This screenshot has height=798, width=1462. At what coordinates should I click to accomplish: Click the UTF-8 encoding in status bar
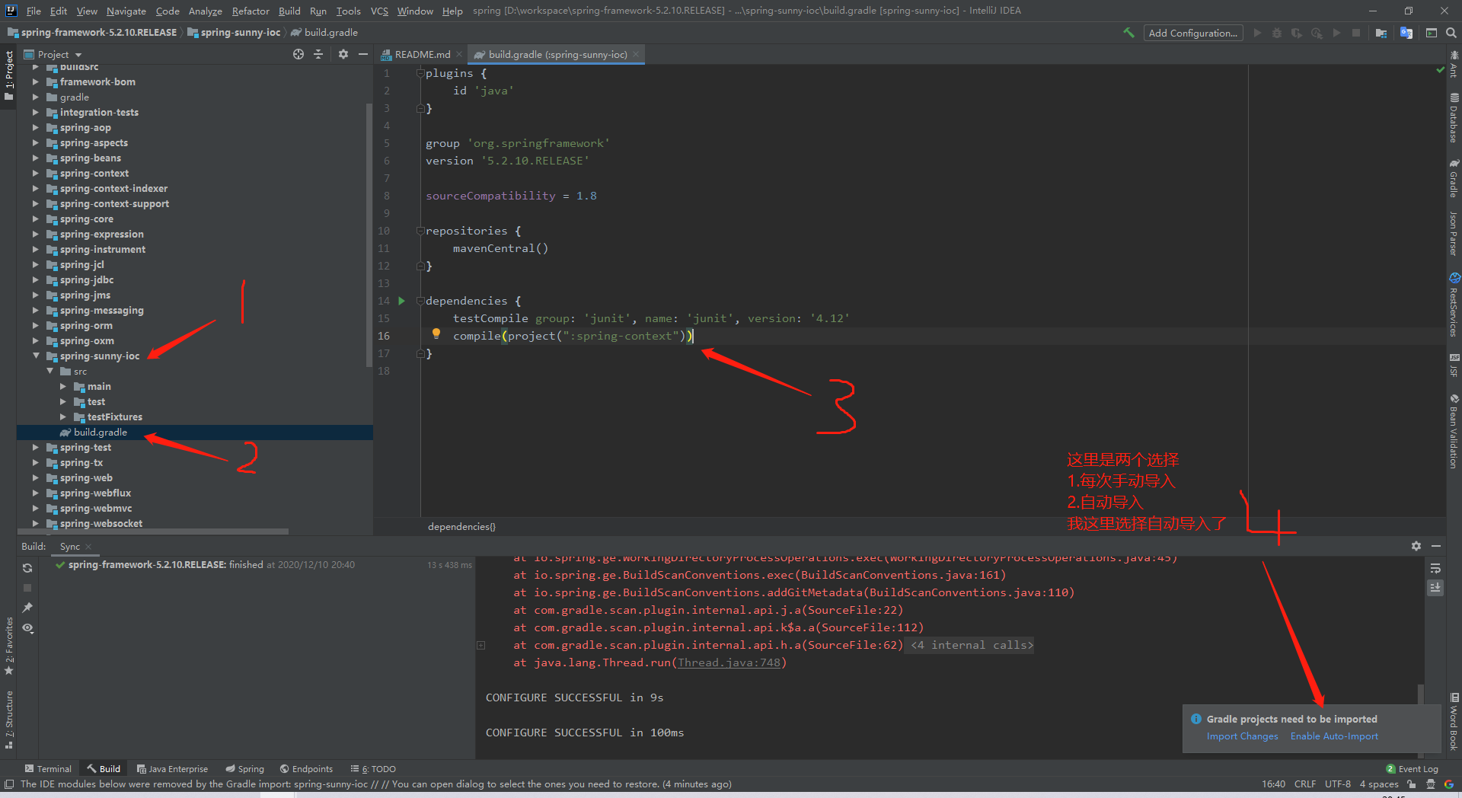1337,784
